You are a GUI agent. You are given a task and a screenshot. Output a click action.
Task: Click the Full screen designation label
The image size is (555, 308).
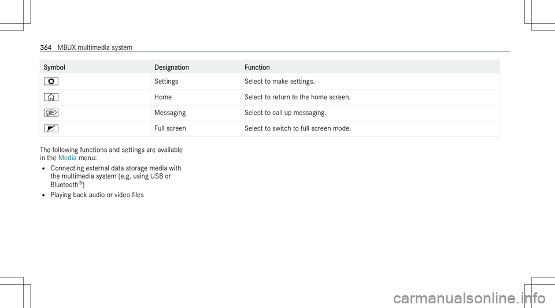coord(170,128)
